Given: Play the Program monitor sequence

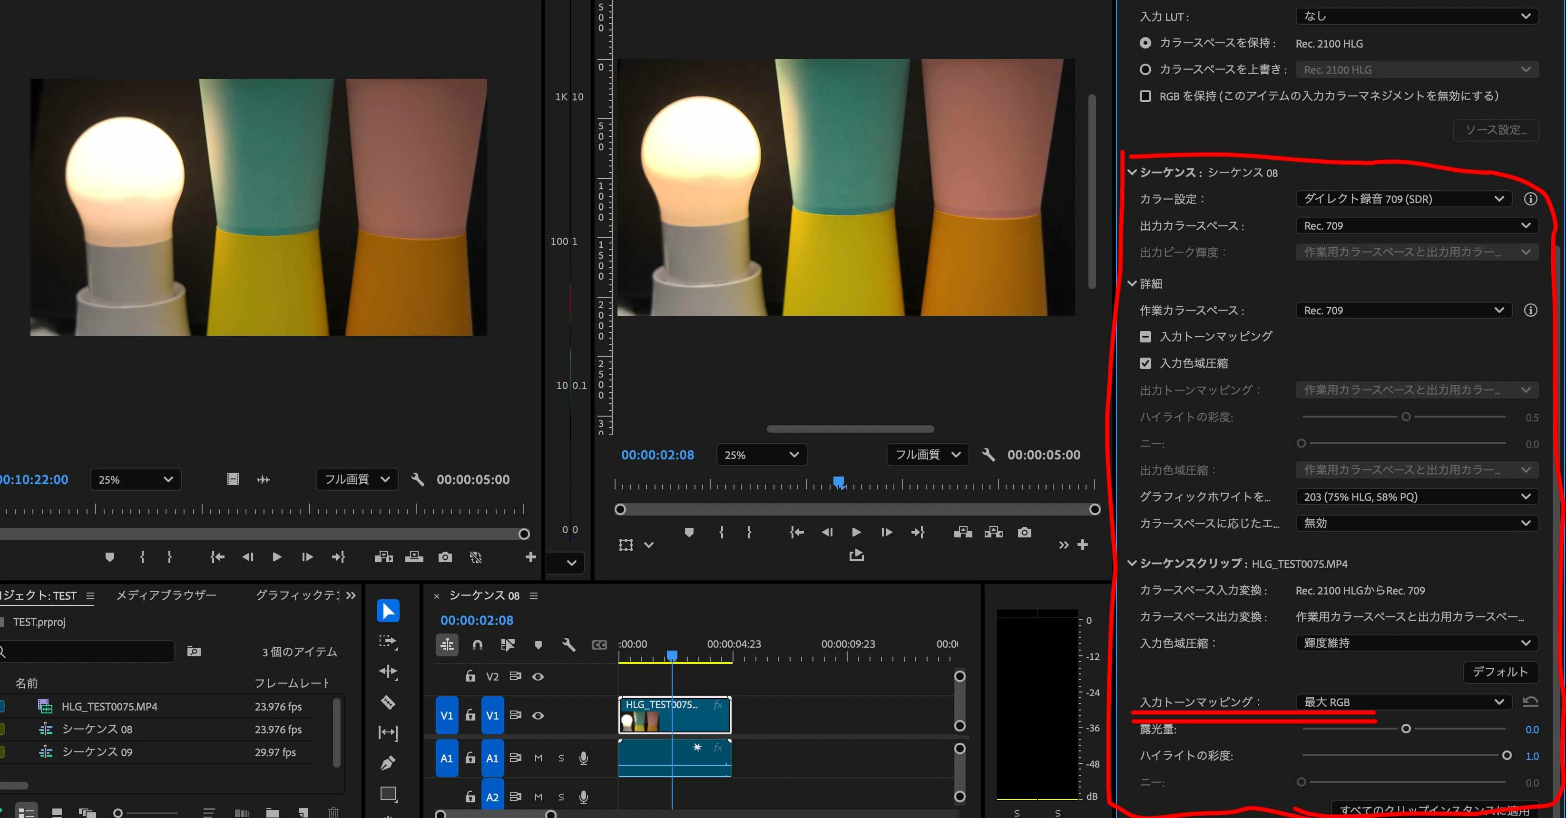Looking at the screenshot, I should (x=856, y=532).
